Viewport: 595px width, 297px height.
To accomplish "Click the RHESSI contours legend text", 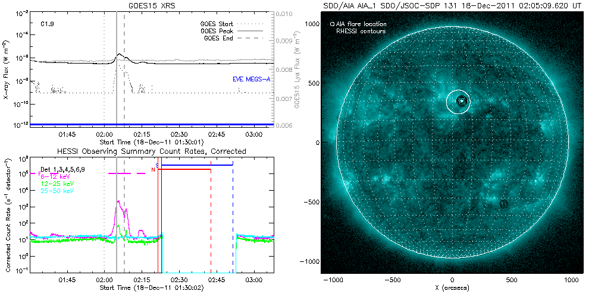I will click(x=361, y=31).
